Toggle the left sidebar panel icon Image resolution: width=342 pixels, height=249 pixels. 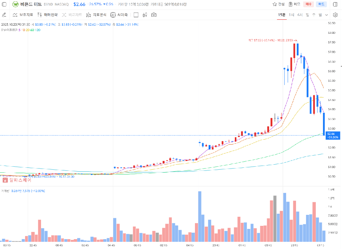pyautogui.click(x=5, y=4)
